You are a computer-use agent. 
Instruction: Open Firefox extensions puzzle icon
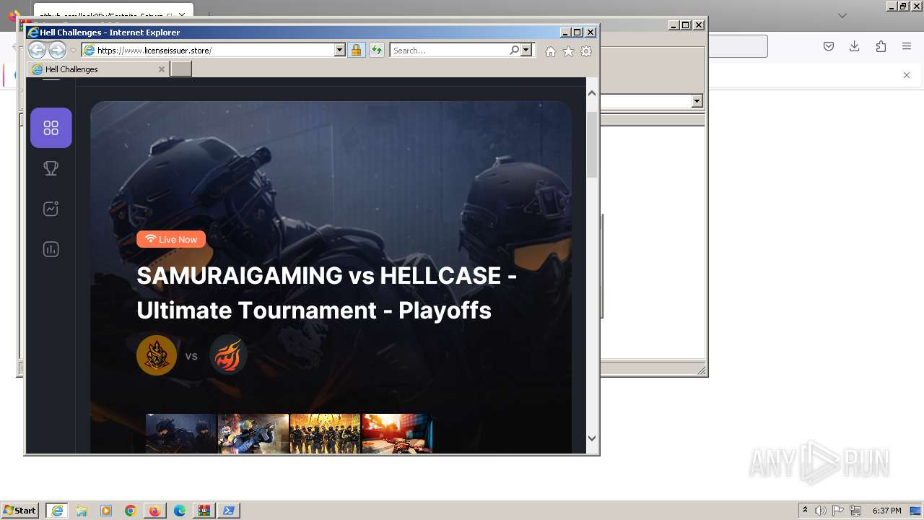(881, 46)
